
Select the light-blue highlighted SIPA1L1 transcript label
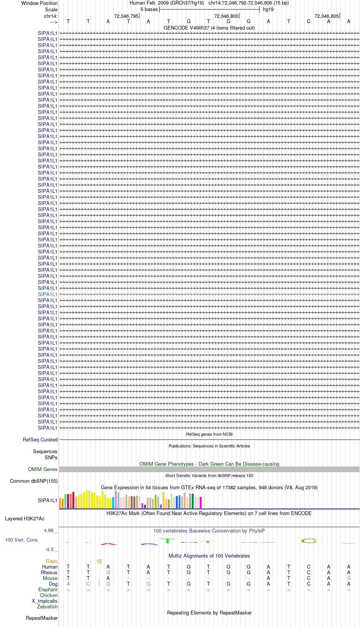pyautogui.click(x=48, y=294)
